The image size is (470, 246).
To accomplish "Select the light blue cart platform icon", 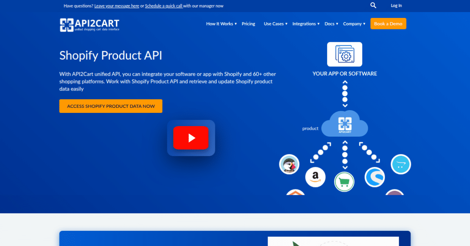I will pos(400,164).
